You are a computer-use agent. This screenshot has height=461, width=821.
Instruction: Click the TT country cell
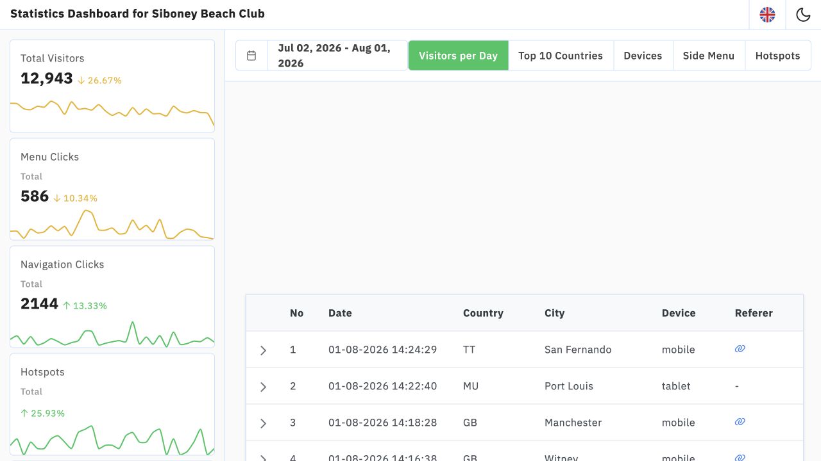(x=469, y=350)
